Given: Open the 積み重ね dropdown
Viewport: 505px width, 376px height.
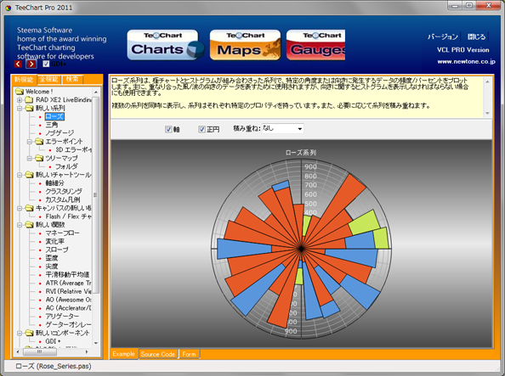Looking at the screenshot, I should click(x=282, y=129).
